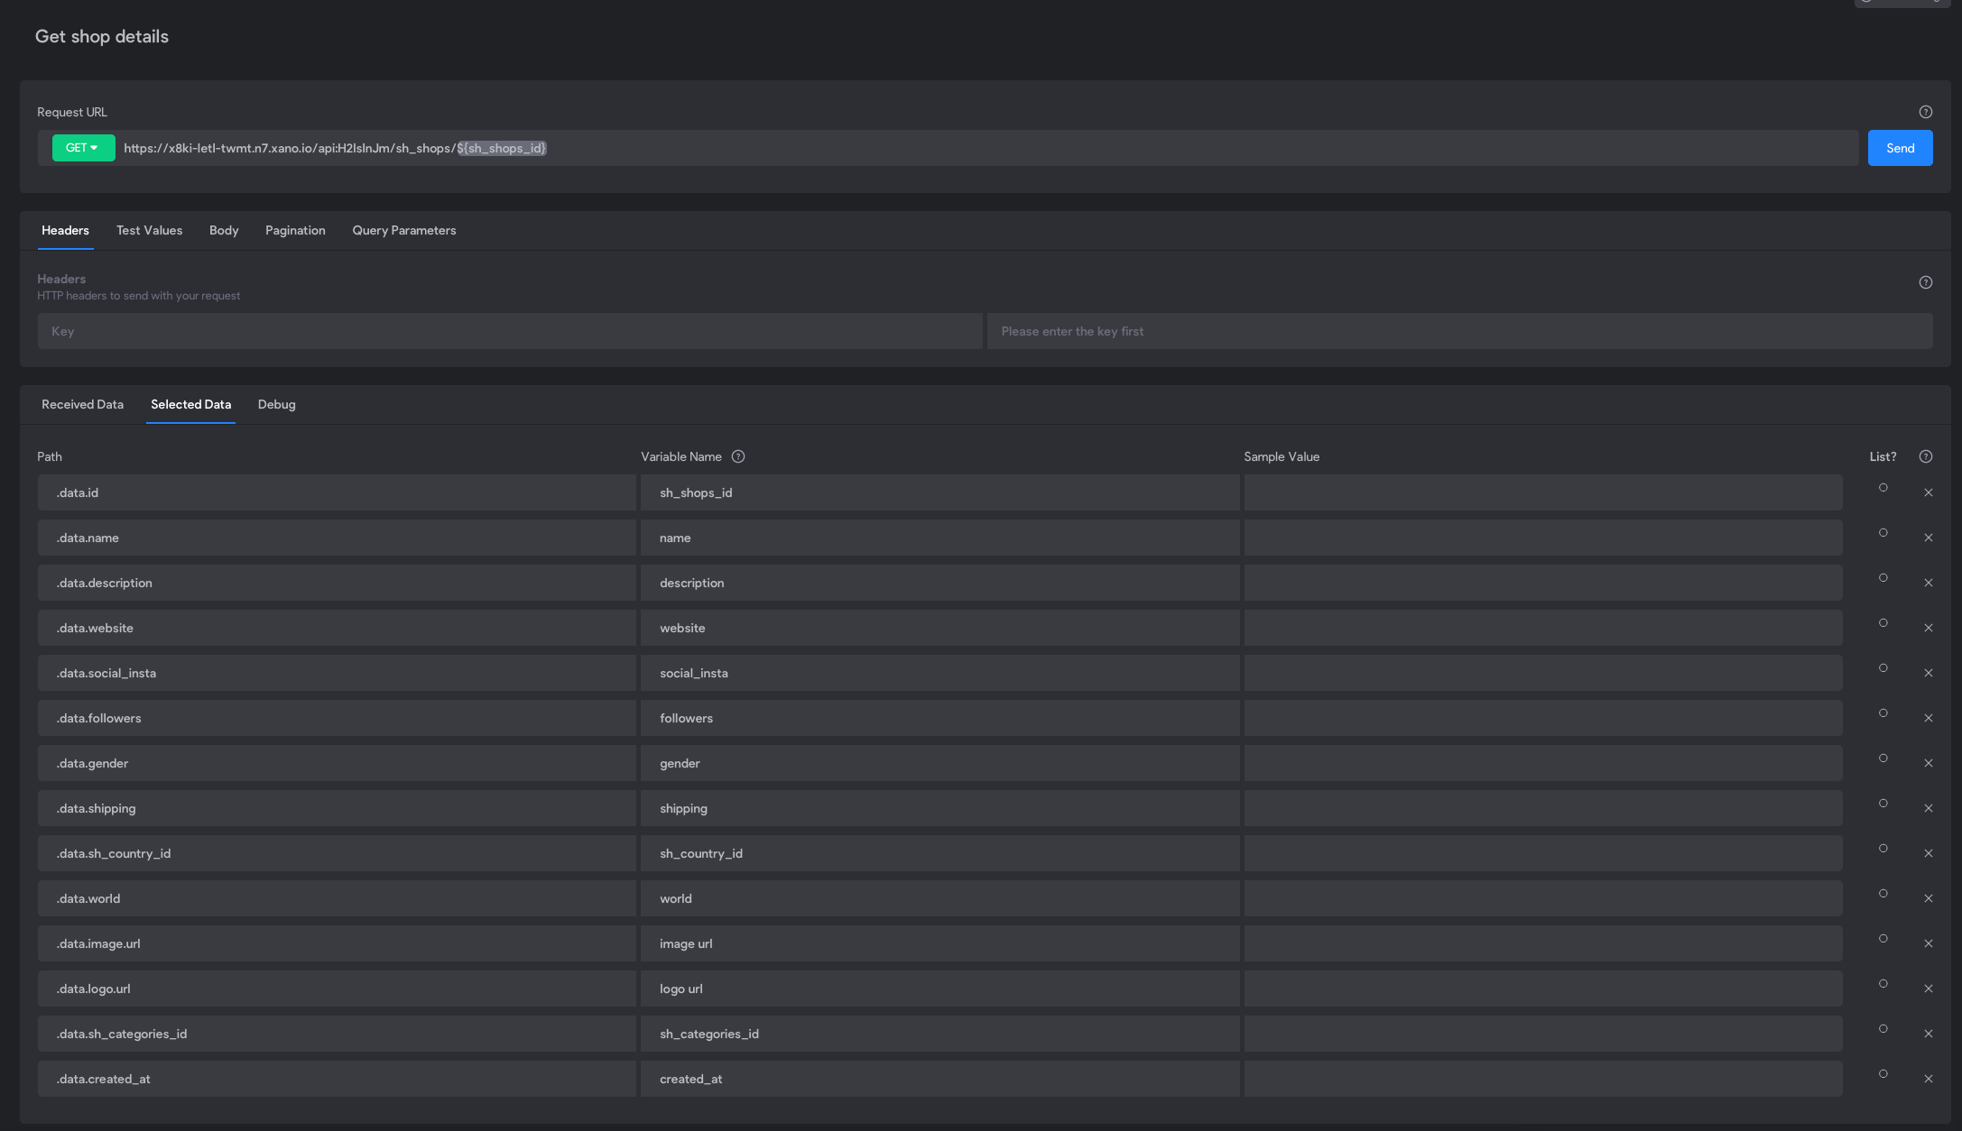This screenshot has height=1131, width=1962.
Task: Open the GET method dropdown
Action: click(83, 148)
